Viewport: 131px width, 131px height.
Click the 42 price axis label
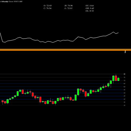[x=124, y=99]
